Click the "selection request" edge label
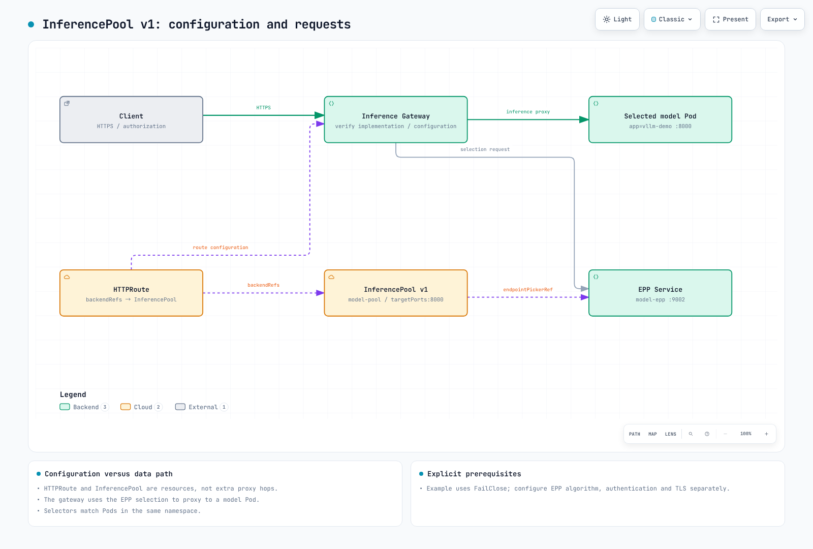 coord(485,149)
